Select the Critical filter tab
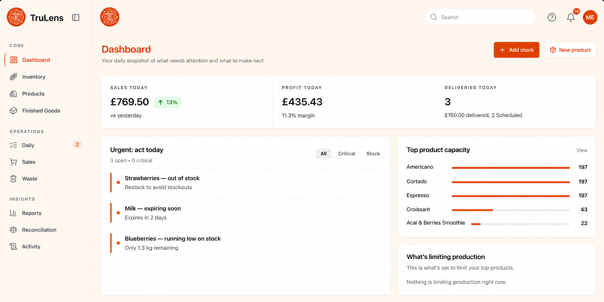 pos(347,154)
